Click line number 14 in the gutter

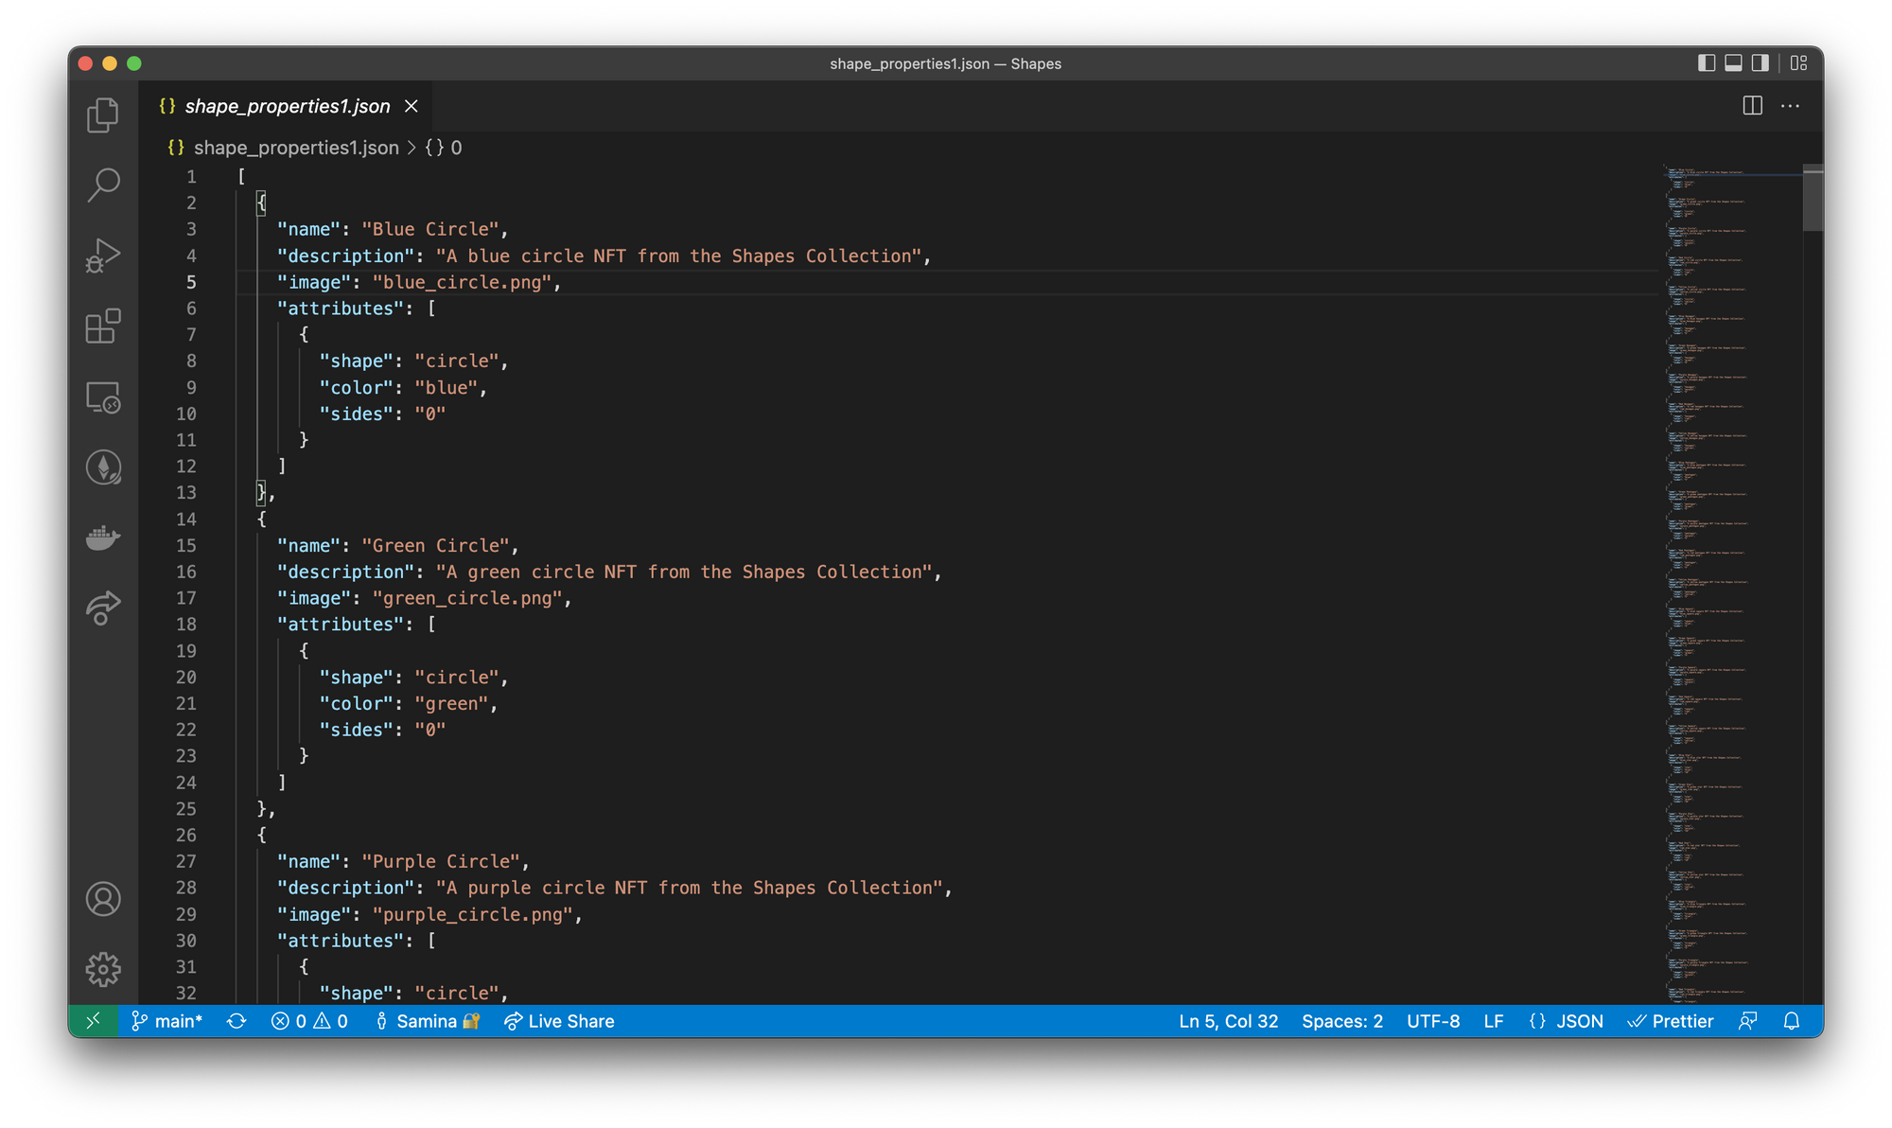click(x=186, y=520)
